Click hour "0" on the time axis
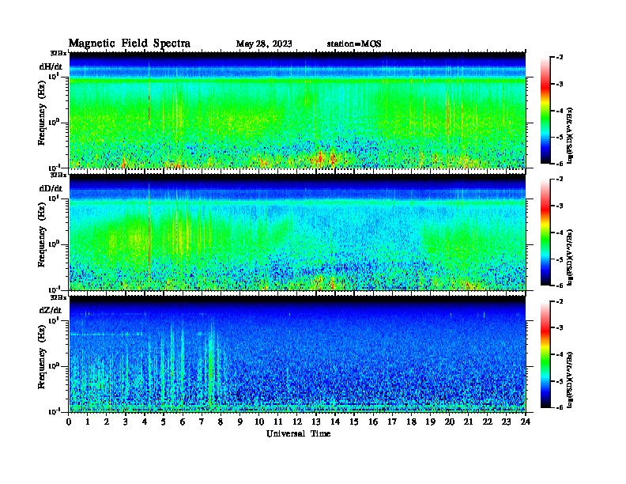 [x=69, y=422]
